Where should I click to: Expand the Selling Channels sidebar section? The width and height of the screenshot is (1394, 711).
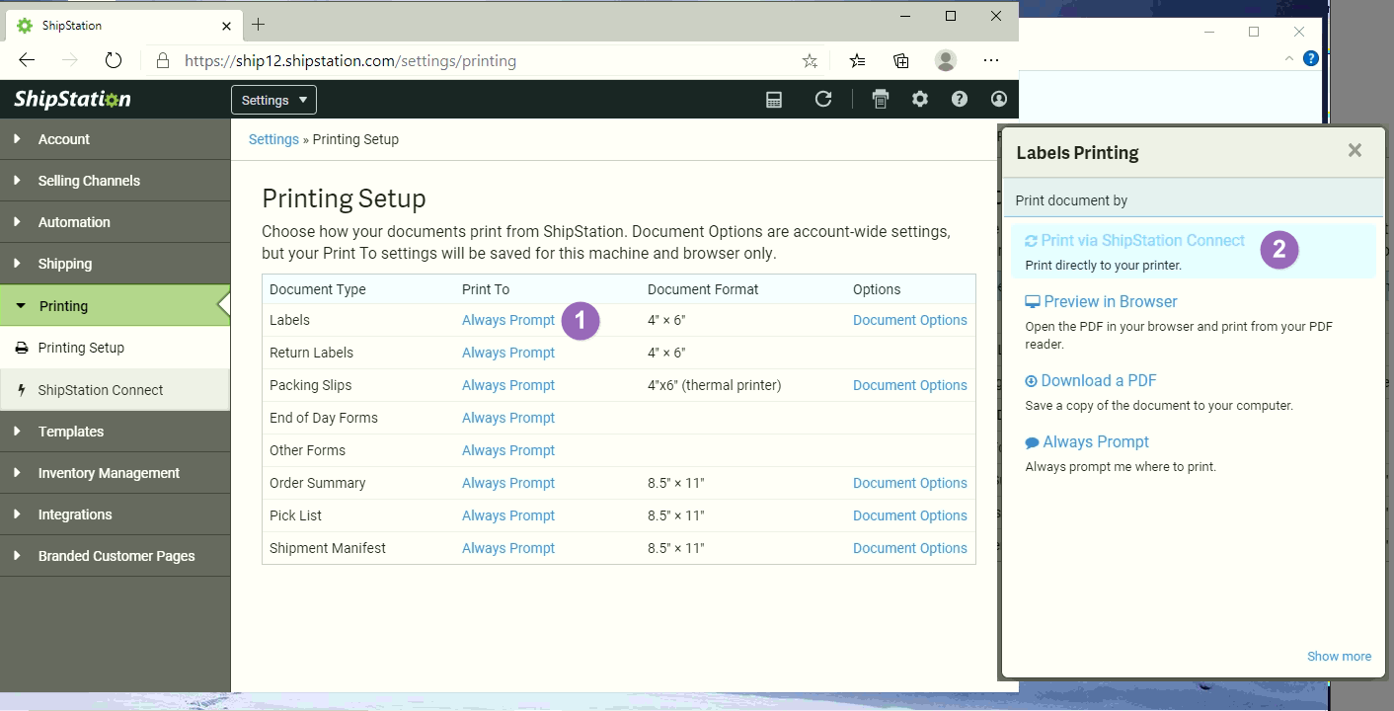pos(115,181)
